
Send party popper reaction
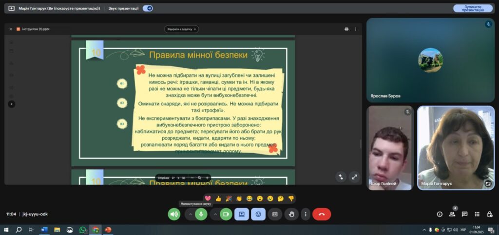pyautogui.click(x=229, y=199)
